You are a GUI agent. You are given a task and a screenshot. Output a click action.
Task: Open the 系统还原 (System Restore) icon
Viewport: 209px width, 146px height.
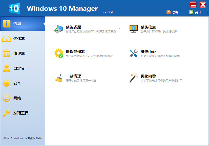(58, 28)
